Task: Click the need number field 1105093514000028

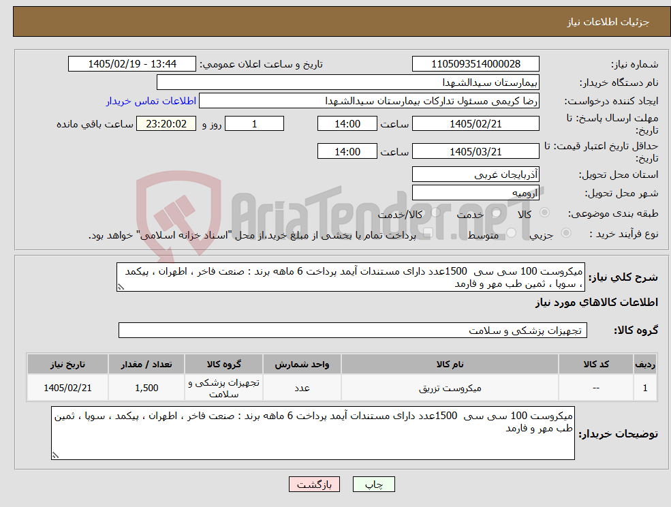Action: (475, 64)
